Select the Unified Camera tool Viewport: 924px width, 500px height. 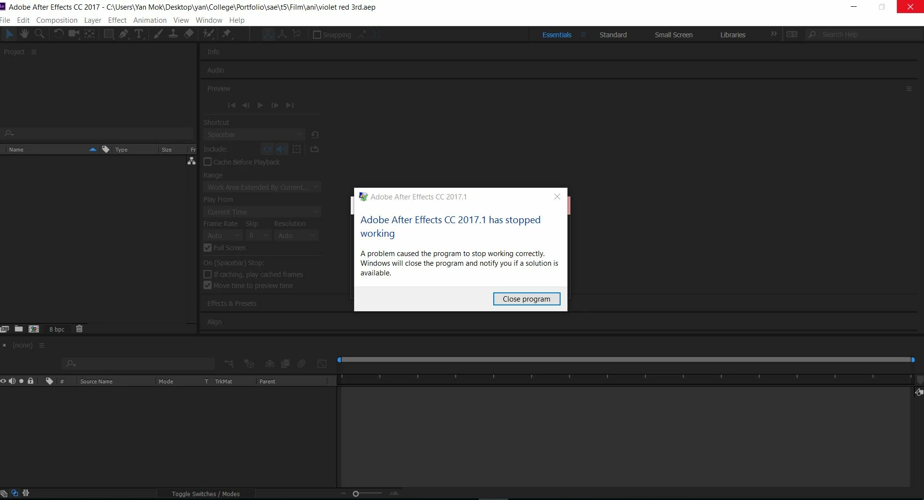pos(74,34)
